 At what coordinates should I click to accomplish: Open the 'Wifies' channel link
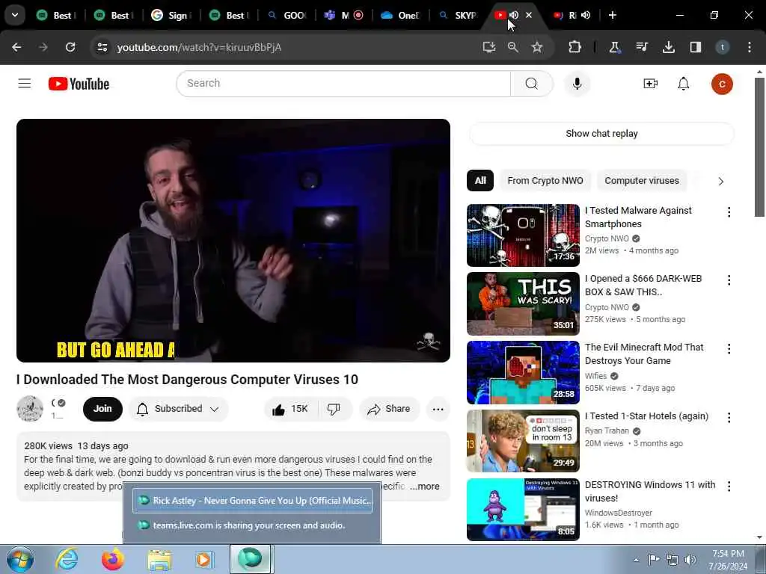coord(596,376)
